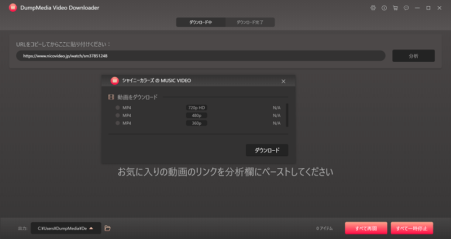The image size is (451, 239).
Task: Open settings gear icon in title bar
Action: [373, 8]
